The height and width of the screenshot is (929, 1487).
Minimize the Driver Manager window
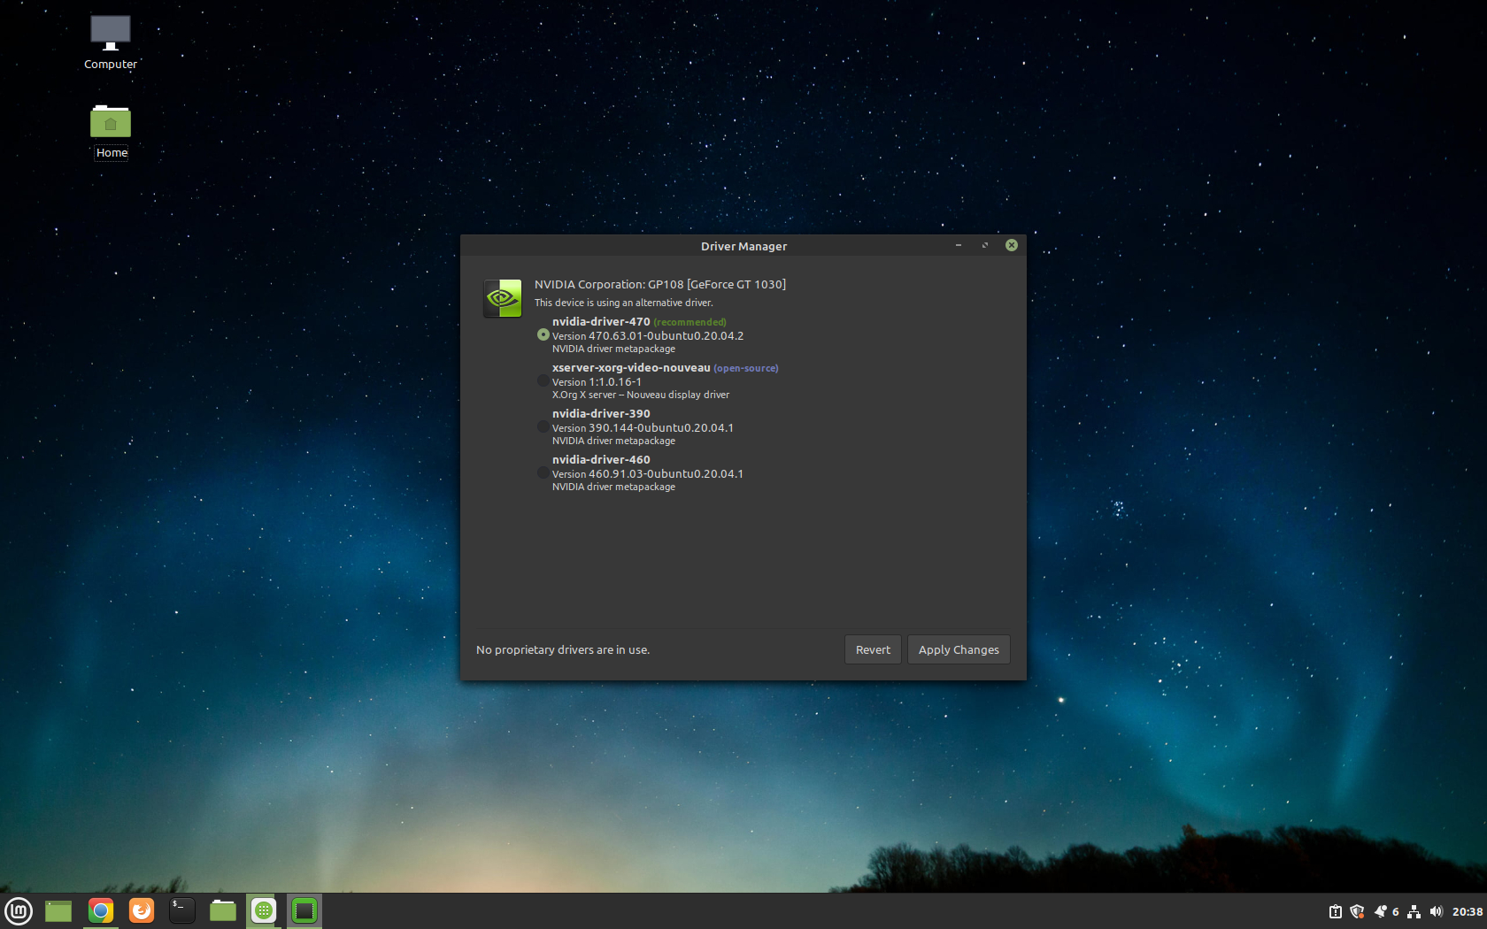pos(959,245)
